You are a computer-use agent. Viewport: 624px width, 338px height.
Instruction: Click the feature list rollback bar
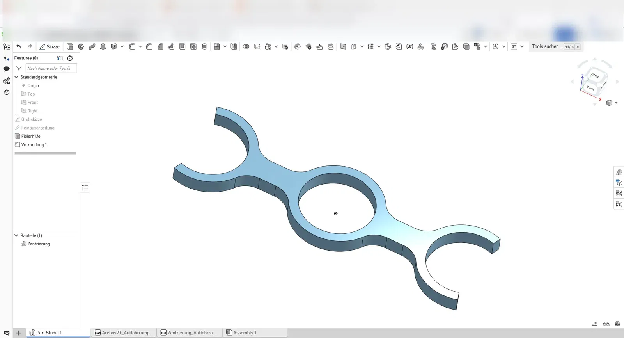point(45,153)
